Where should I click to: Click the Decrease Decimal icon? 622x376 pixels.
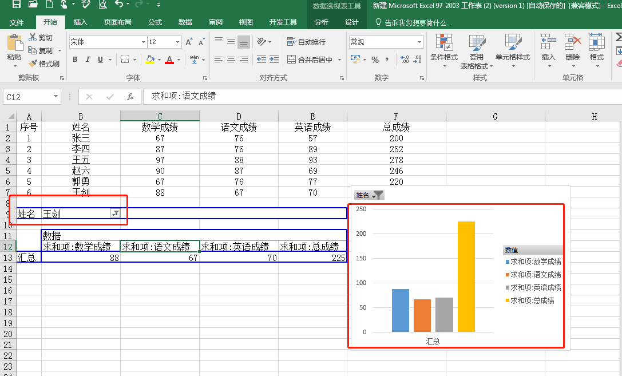coord(418,60)
